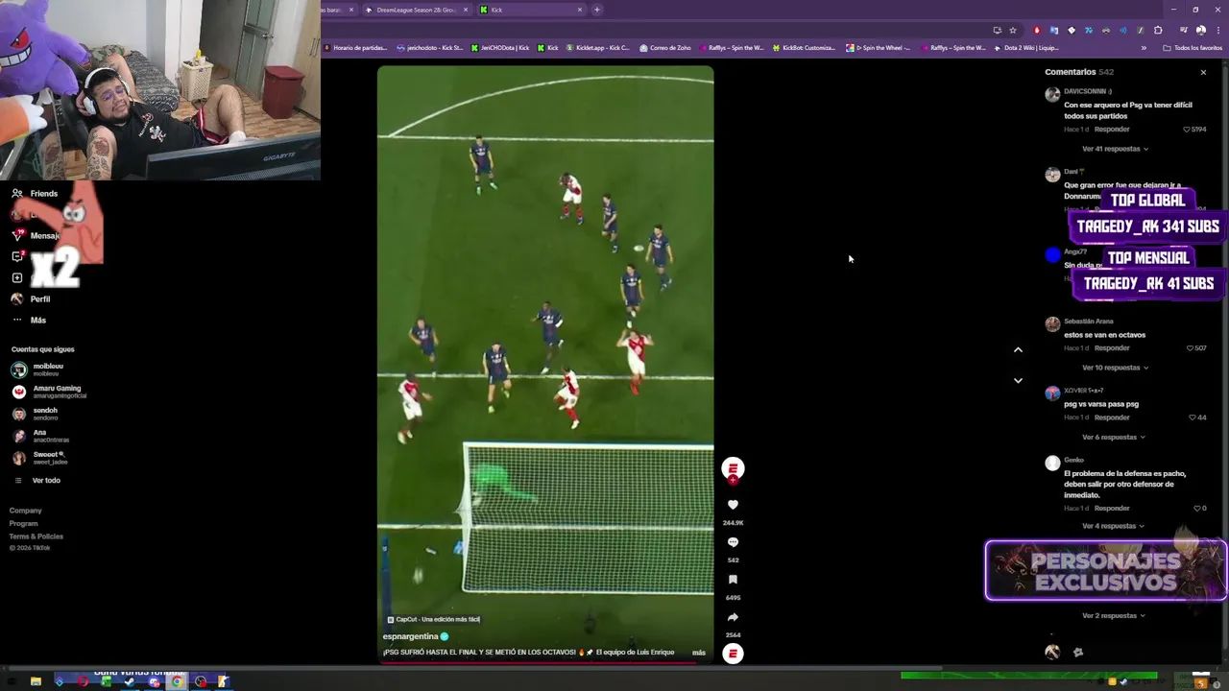
Task: Open File Explorer from the taskbar
Action: coord(36,681)
